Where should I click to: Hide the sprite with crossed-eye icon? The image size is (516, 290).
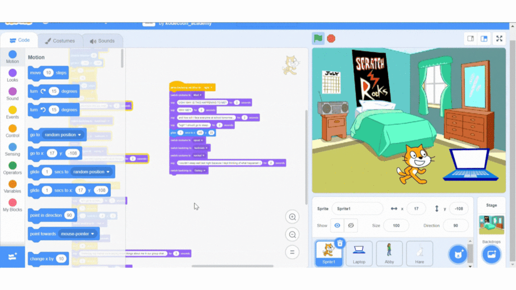(x=351, y=226)
